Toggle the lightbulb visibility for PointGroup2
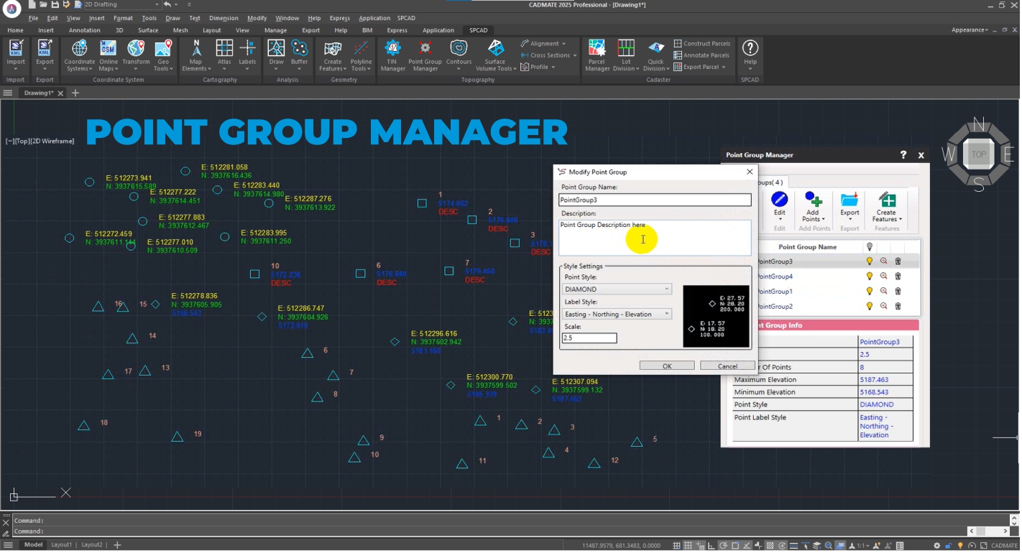The width and height of the screenshot is (1022, 553). tap(869, 307)
